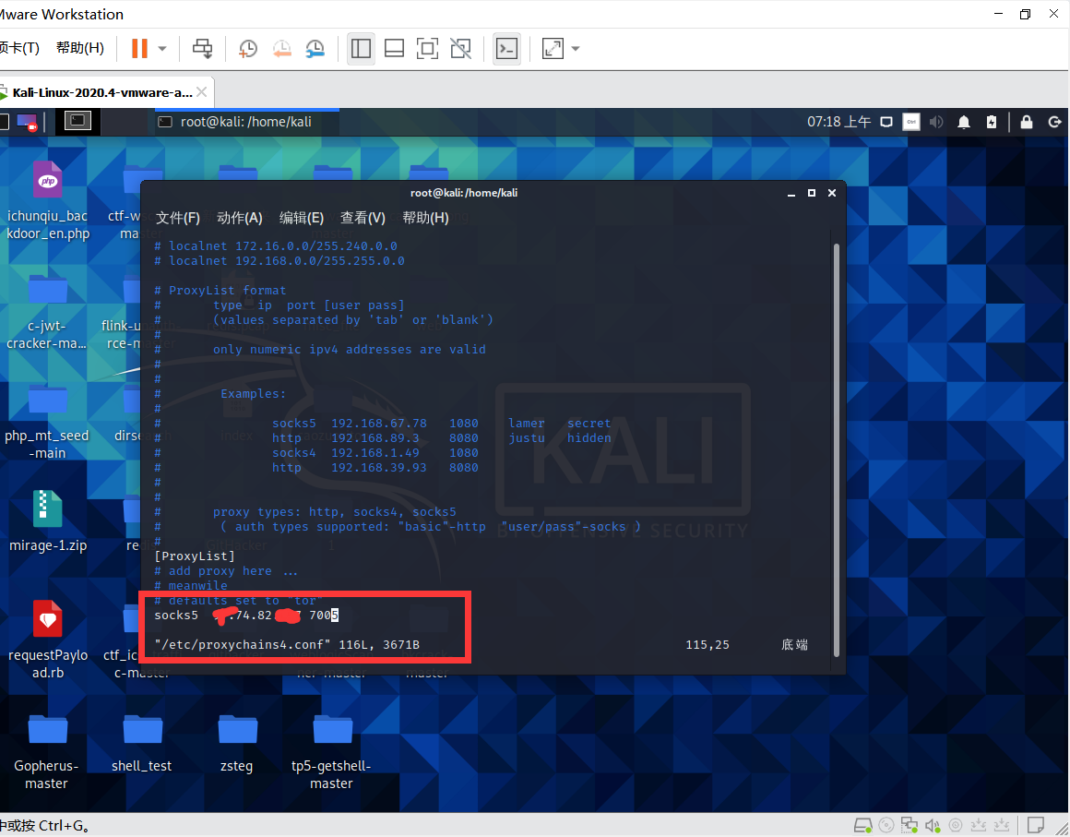Viewport: 1070px width, 837px height.
Task: Open the power options dropdown arrow
Action: pyautogui.click(x=162, y=49)
